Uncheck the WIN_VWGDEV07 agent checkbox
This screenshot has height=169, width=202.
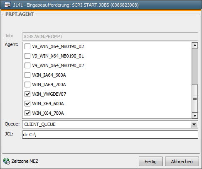tap(27, 94)
